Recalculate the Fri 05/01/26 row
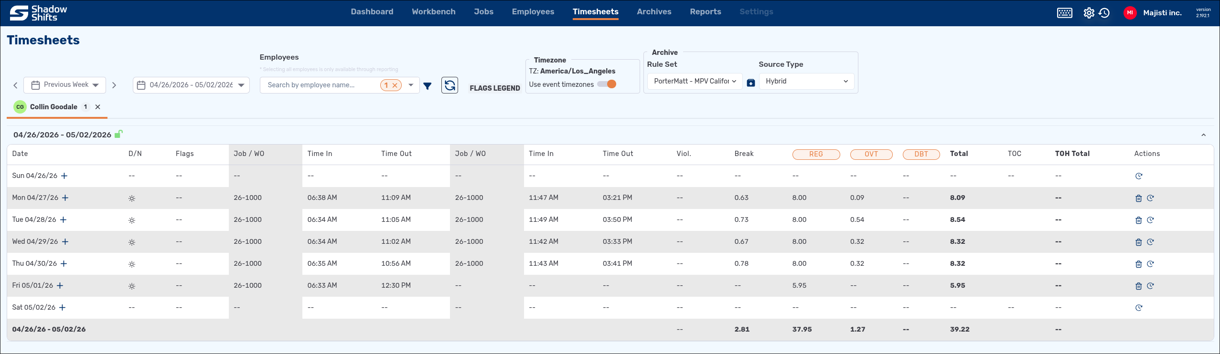Viewport: 1220px width, 354px height. point(1150,286)
